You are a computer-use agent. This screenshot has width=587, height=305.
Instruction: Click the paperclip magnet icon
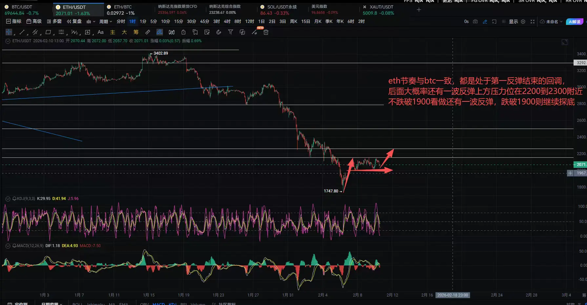coord(219,32)
